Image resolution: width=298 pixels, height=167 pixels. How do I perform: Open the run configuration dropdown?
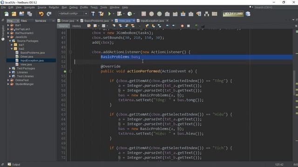point(86,13)
